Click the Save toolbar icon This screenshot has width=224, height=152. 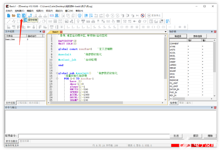click(x=19, y=15)
